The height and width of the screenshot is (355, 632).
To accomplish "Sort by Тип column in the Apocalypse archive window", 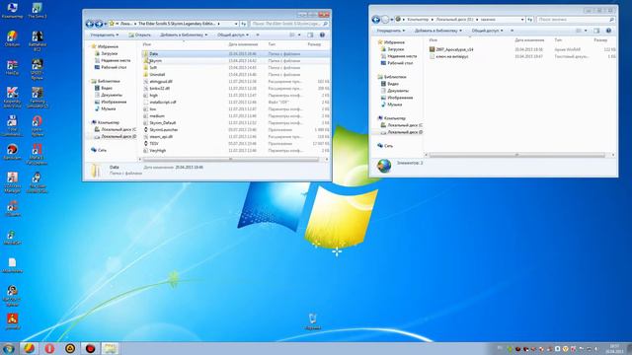I will (x=558, y=40).
